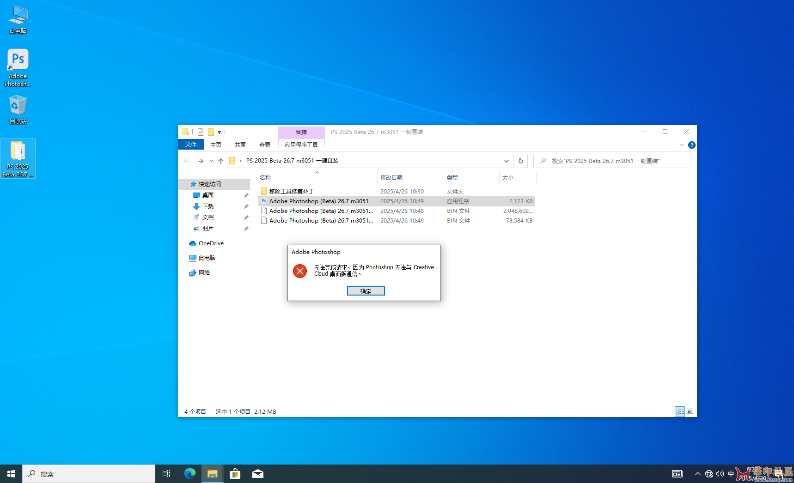Open the 文件 ribbon tab
The height and width of the screenshot is (483, 794).
(191, 145)
